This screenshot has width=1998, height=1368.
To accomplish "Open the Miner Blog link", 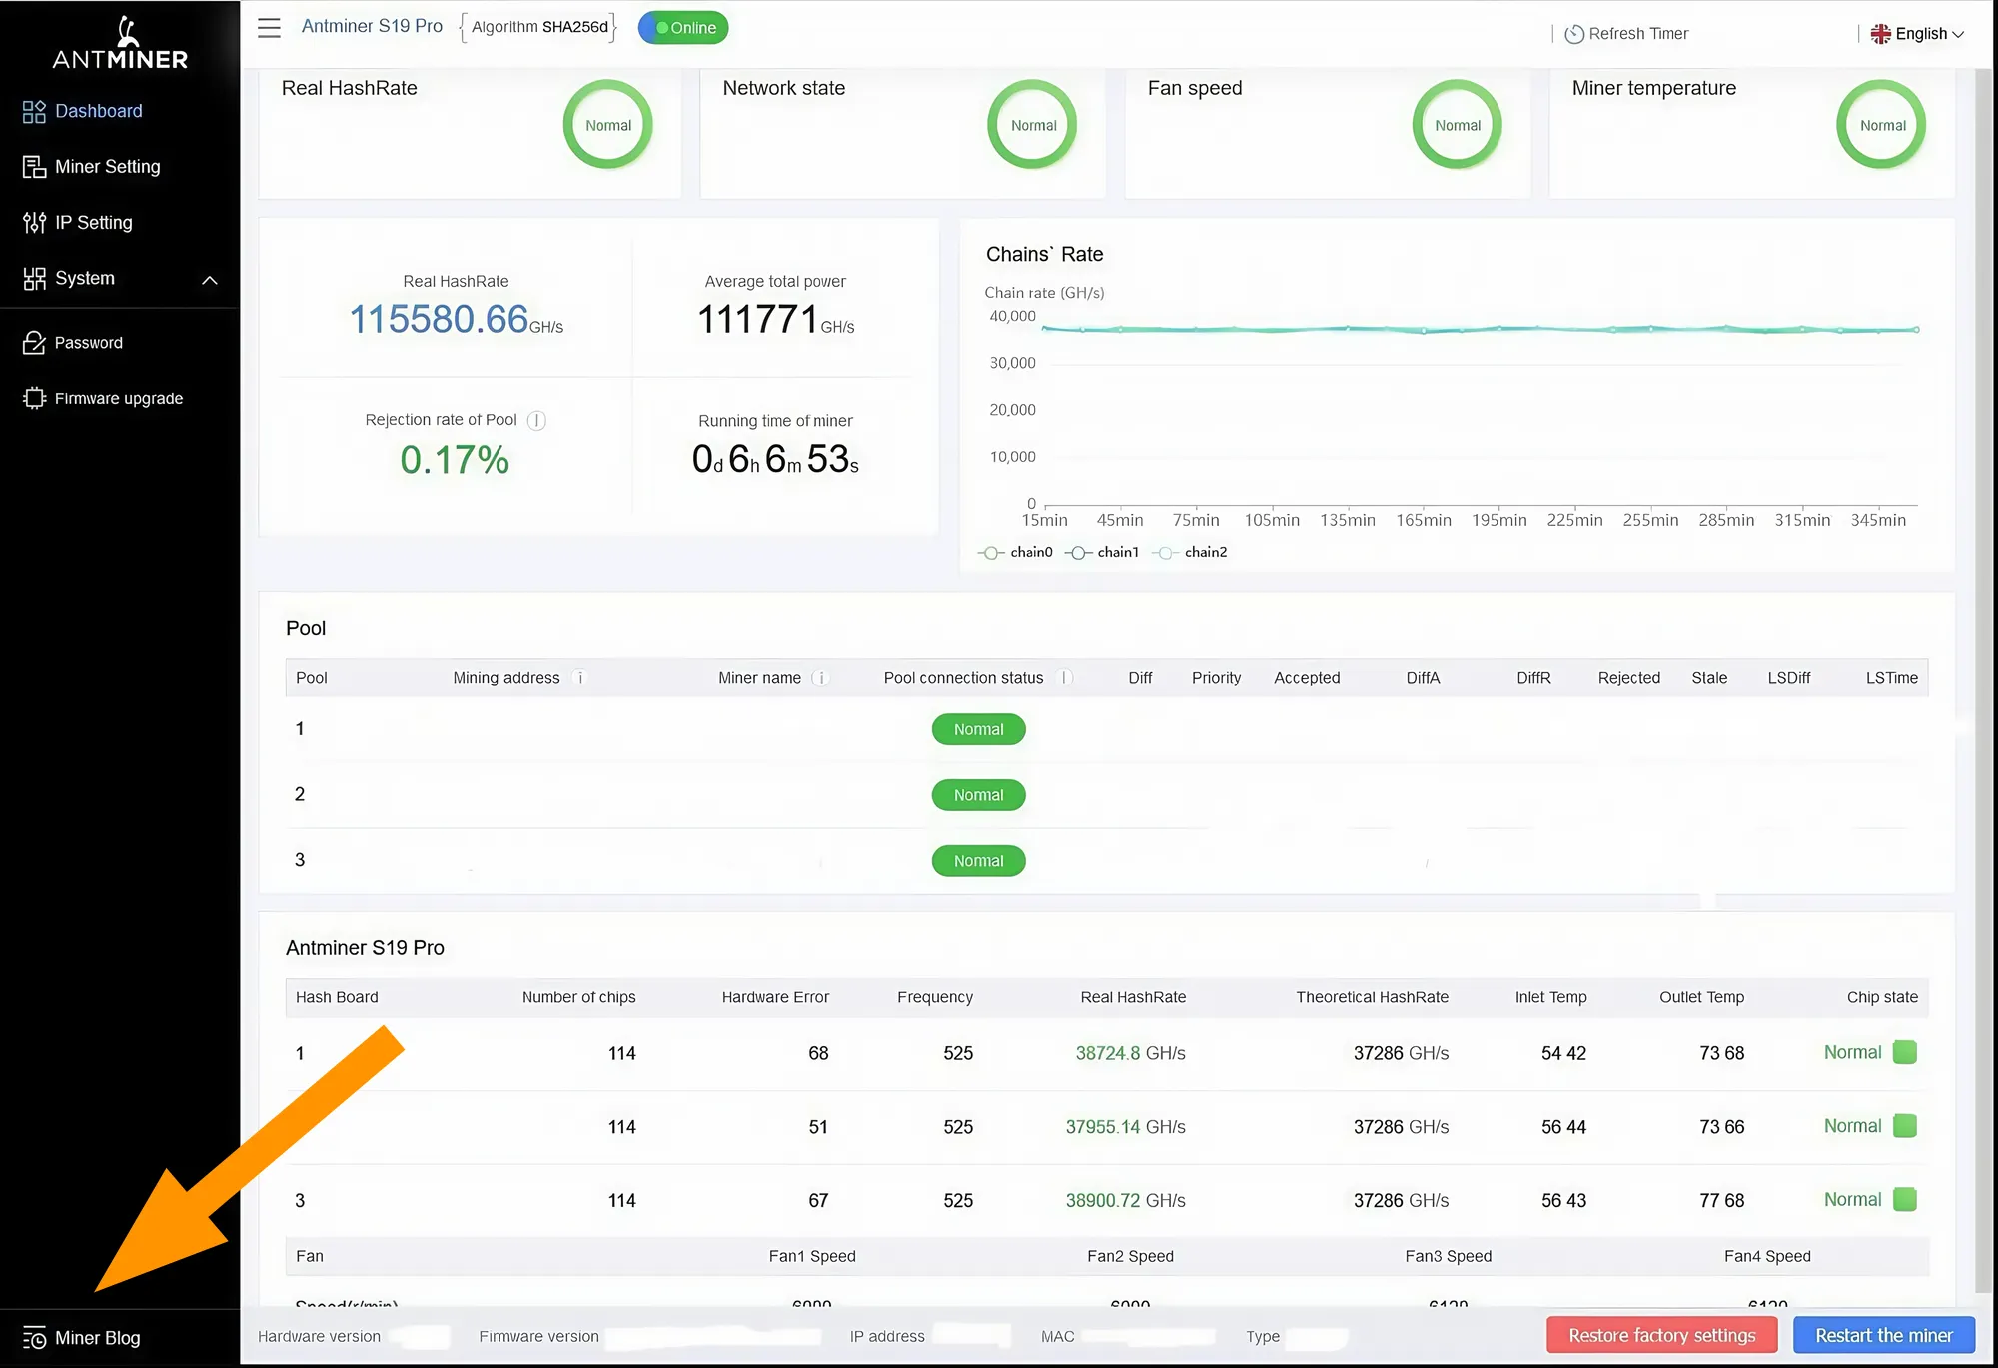I will point(97,1338).
